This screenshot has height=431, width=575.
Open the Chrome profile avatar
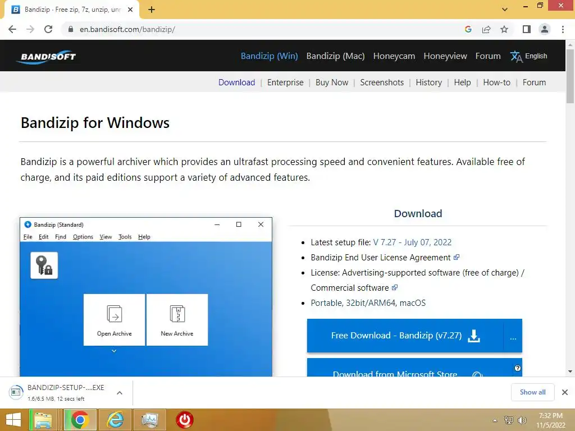545,29
